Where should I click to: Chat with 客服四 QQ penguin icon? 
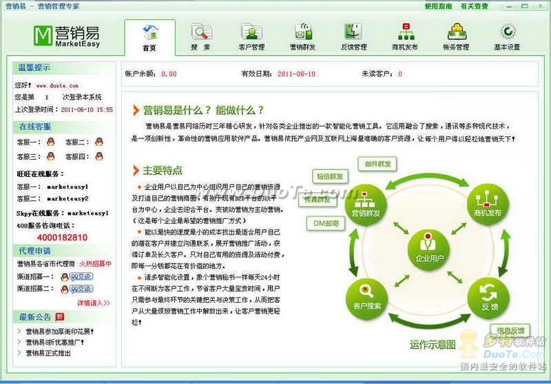(99, 156)
